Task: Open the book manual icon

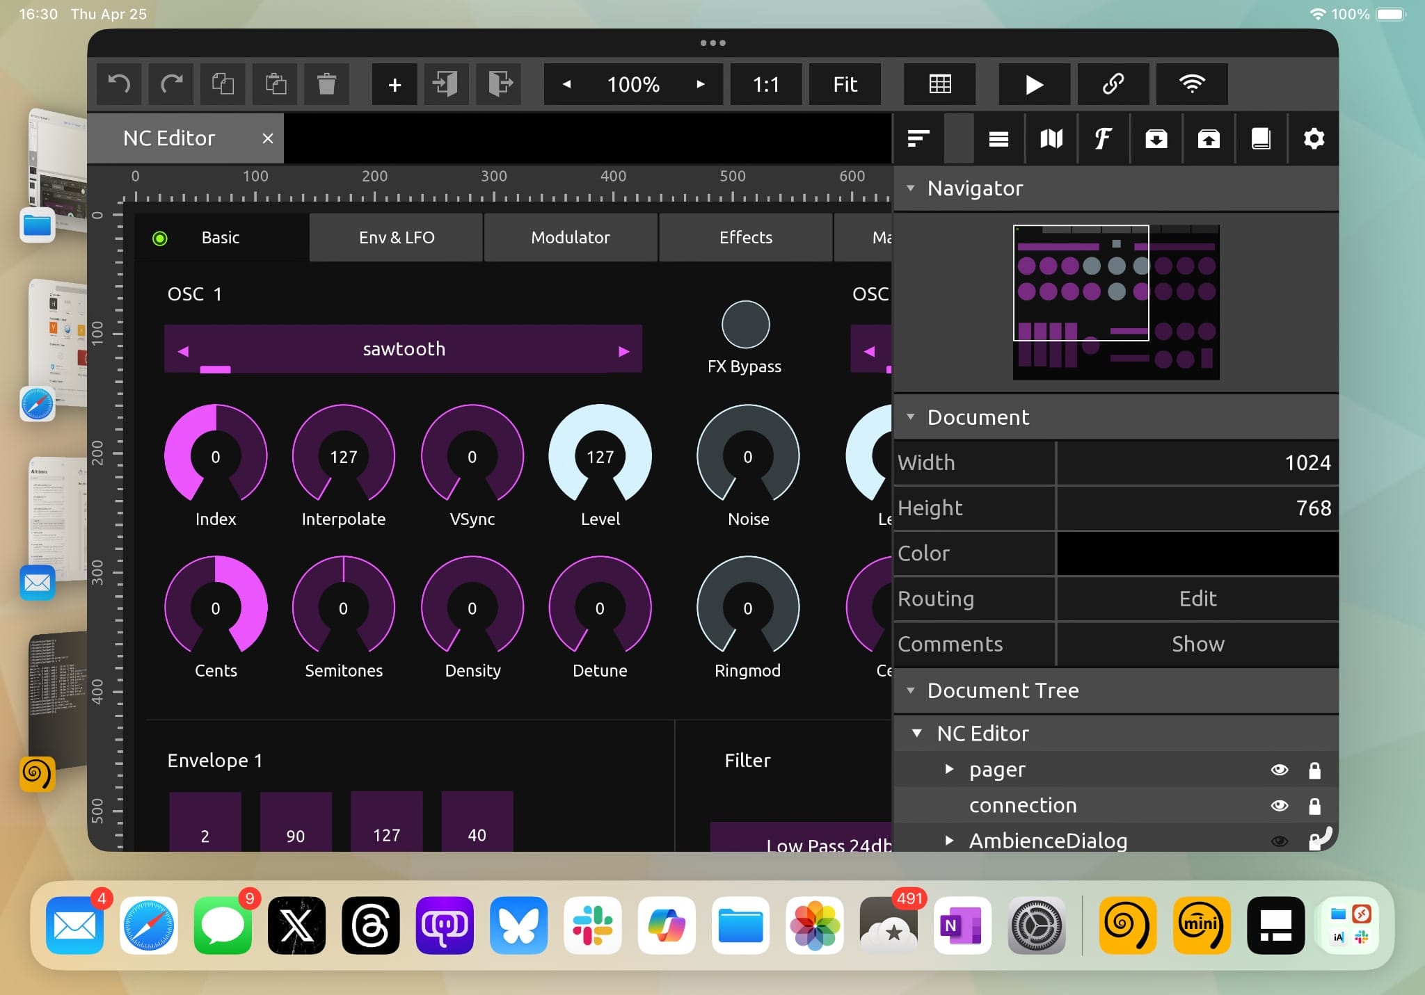Action: [1261, 138]
